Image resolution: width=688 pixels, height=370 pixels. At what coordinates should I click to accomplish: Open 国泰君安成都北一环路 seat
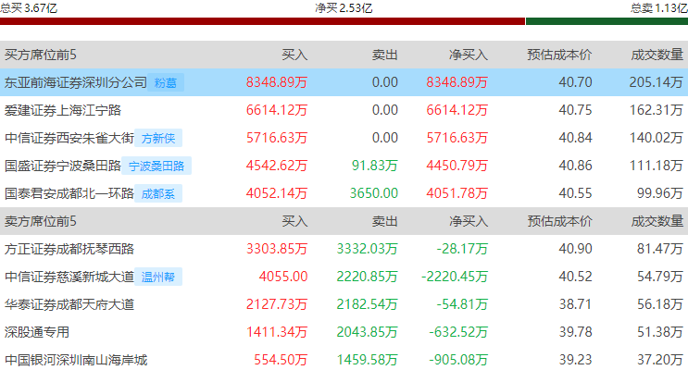pyautogui.click(x=69, y=193)
